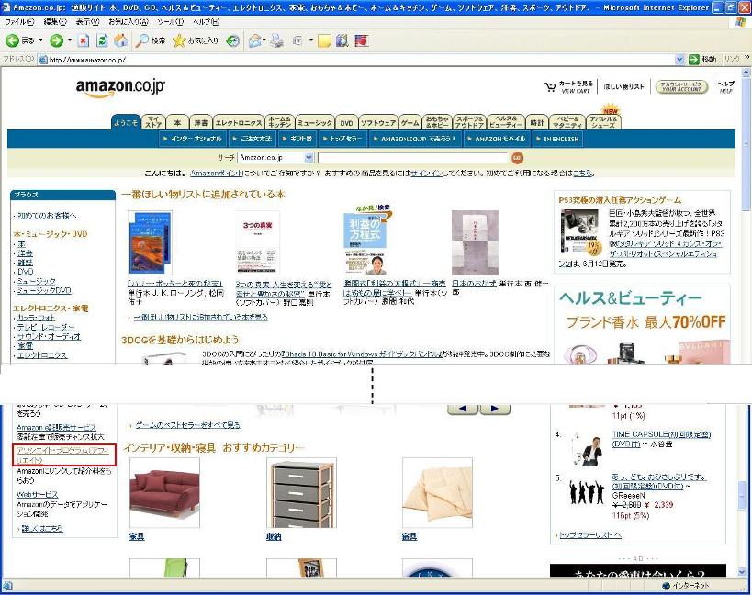This screenshot has height=595, width=752.
Task: Select the マイストア tab
Action: point(153,122)
